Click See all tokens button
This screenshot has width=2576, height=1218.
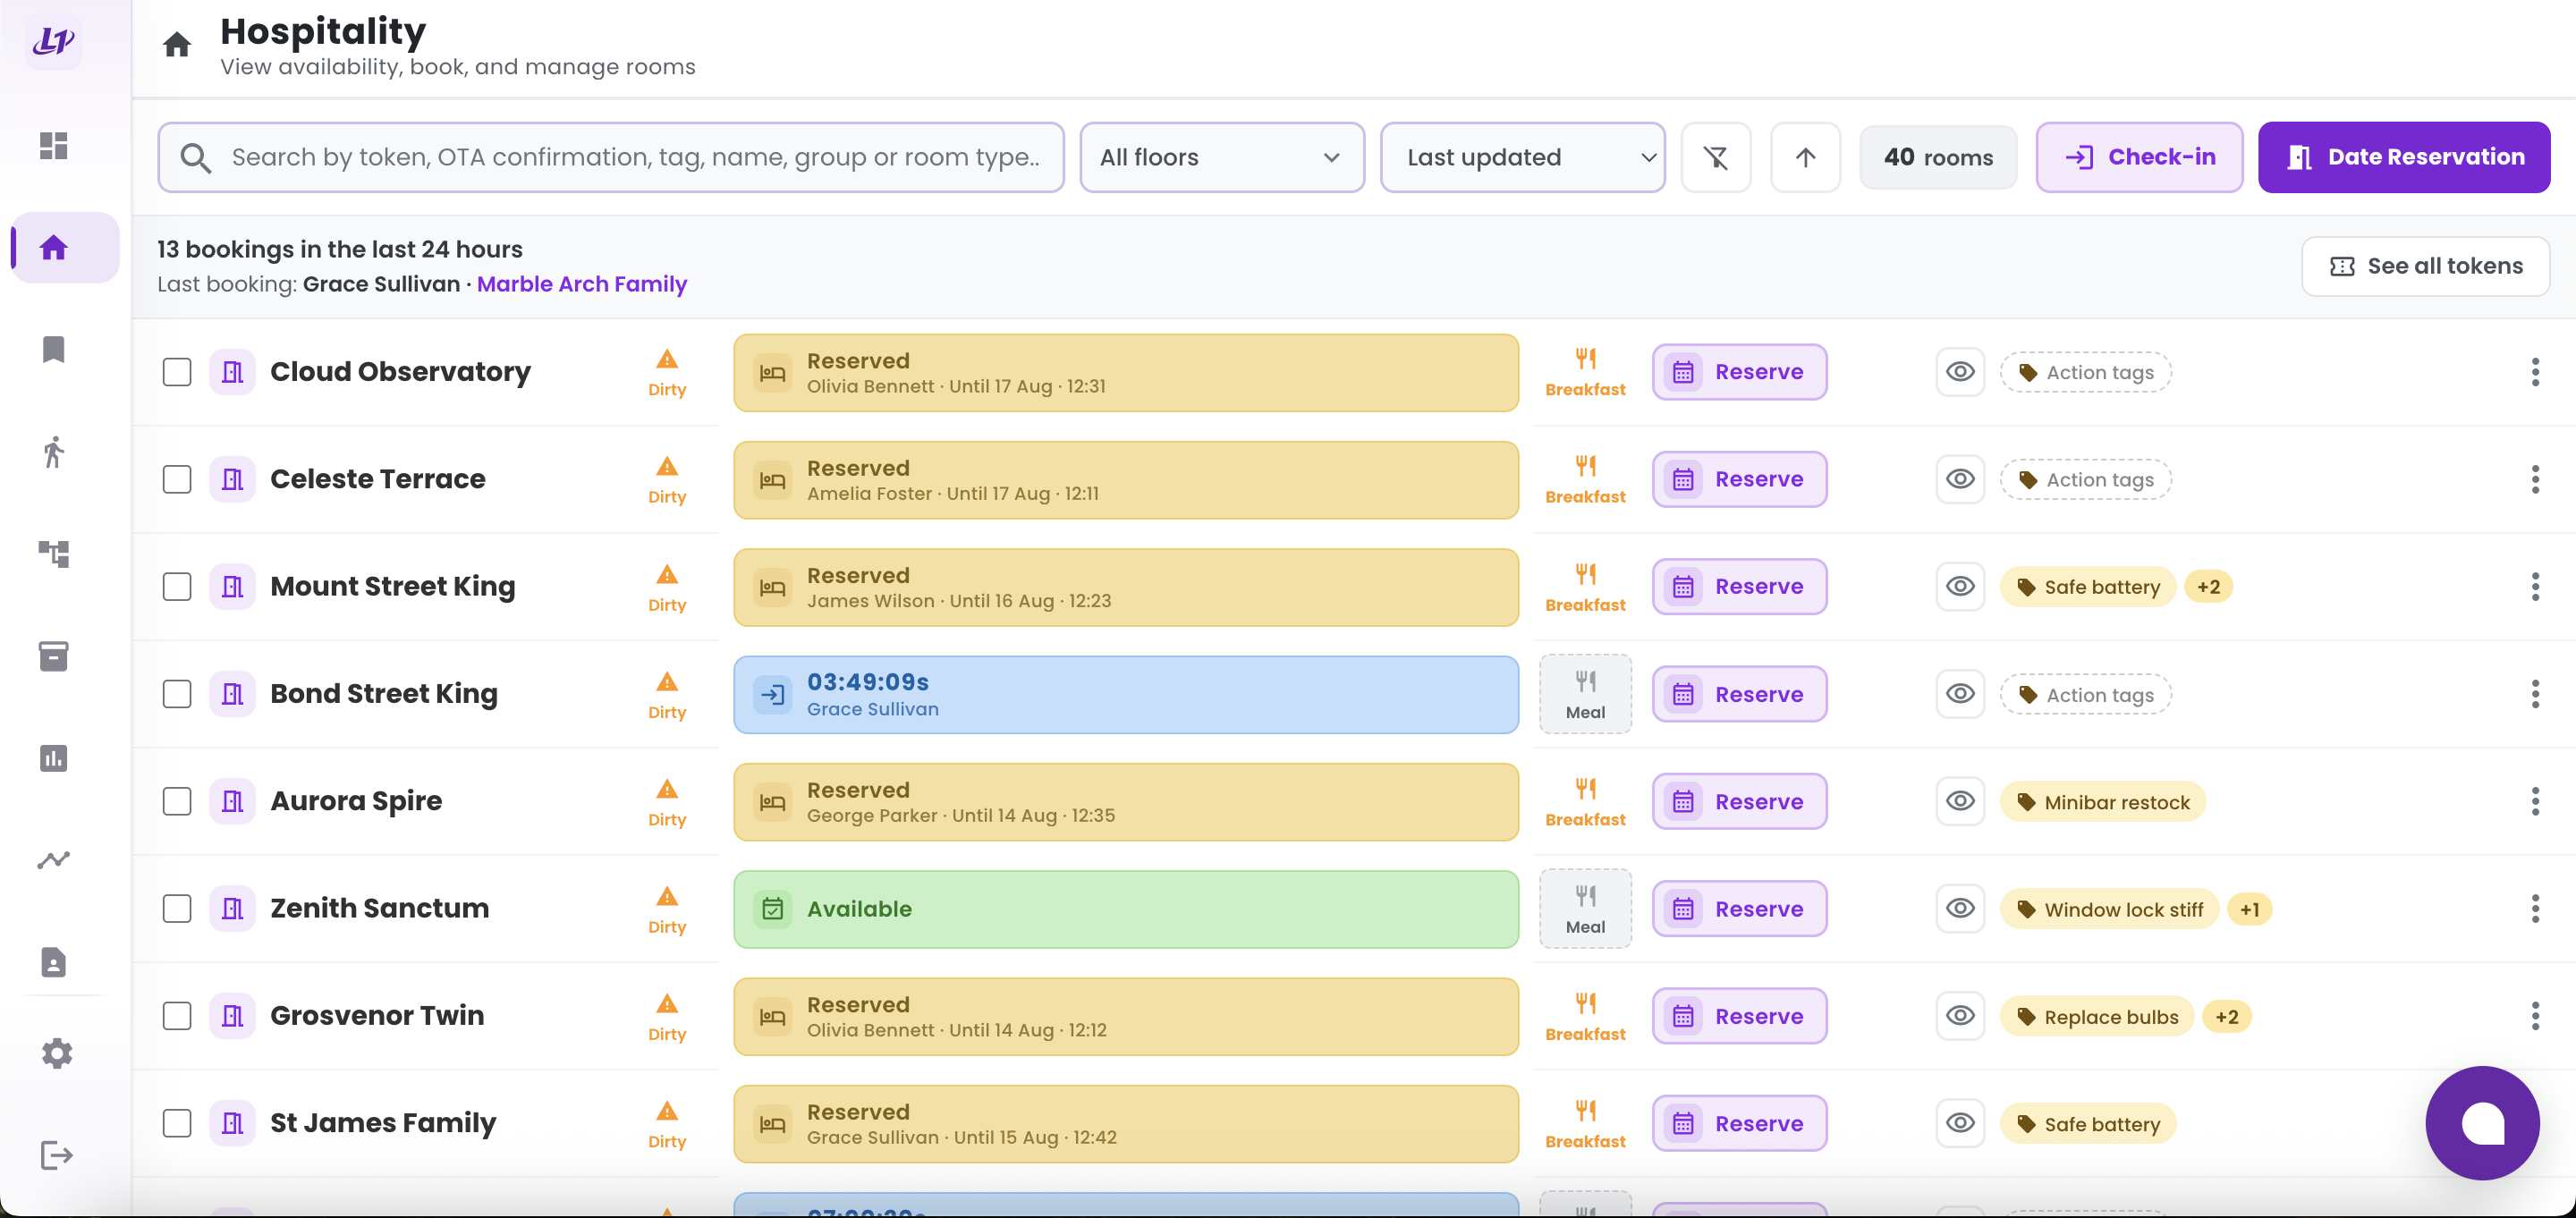coord(2425,266)
